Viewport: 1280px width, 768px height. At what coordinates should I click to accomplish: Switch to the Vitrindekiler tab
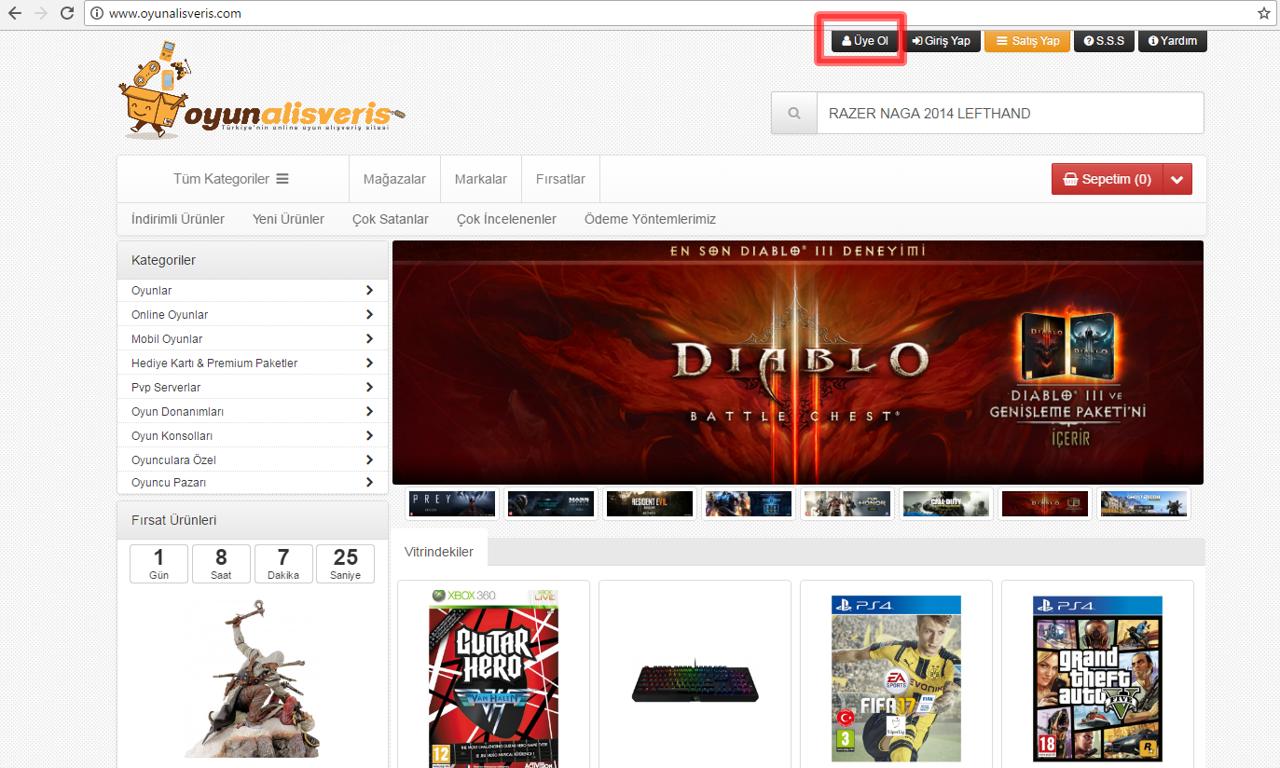[x=439, y=552]
